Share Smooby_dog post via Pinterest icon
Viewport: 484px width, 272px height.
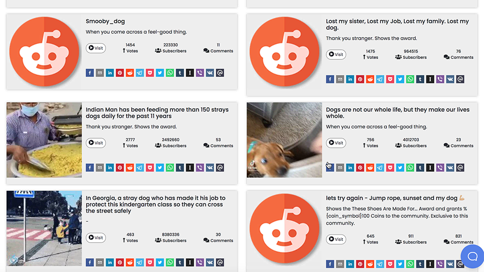pyautogui.click(x=120, y=73)
